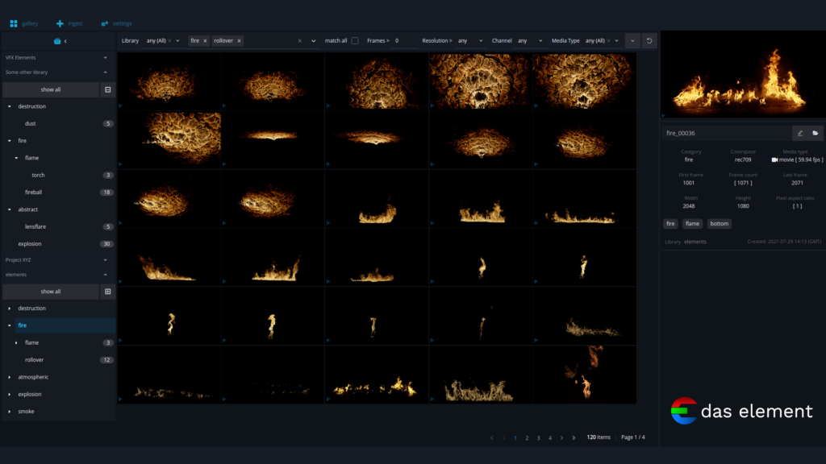Go to next page arrow
The width and height of the screenshot is (826, 464).
[x=561, y=437]
